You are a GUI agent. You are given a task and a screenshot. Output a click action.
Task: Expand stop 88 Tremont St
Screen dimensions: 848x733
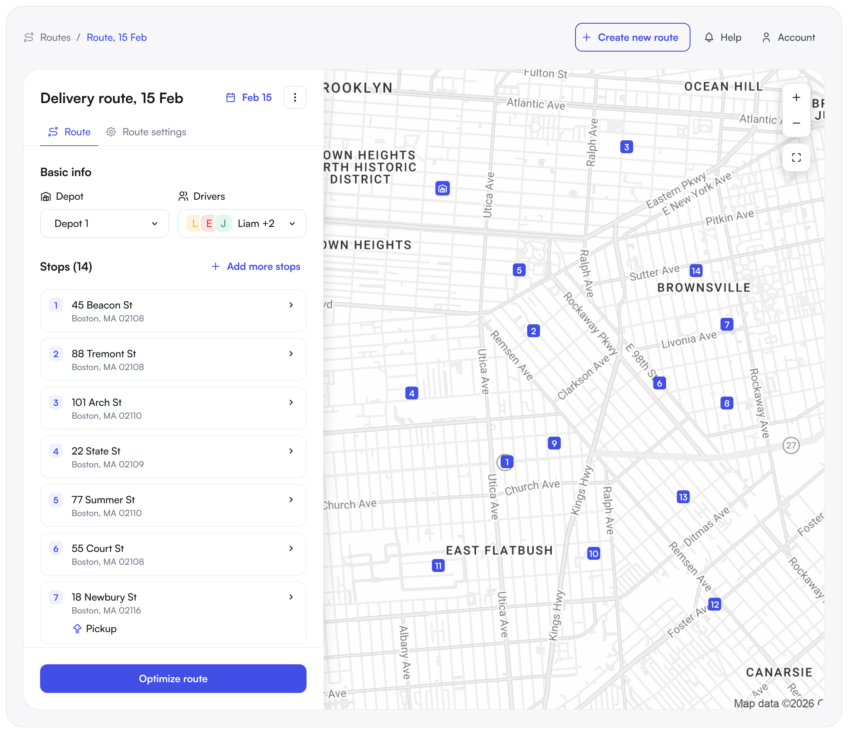(173, 360)
